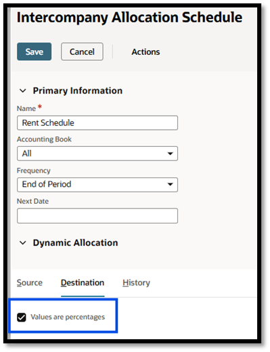This screenshot has height=352, width=270.
Task: Click into the empty Next Date field
Action: coord(97,216)
